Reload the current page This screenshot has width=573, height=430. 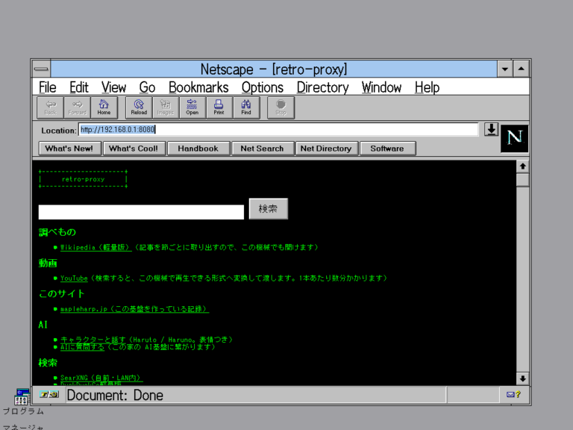pos(139,107)
